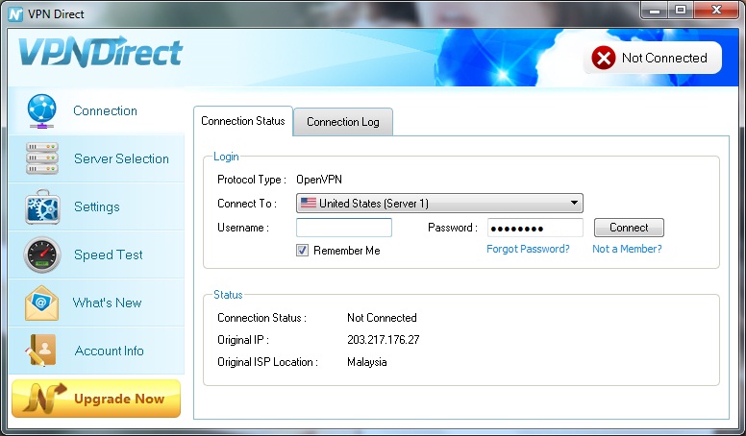
Task: Close the VPN Direct window
Action: (x=717, y=10)
